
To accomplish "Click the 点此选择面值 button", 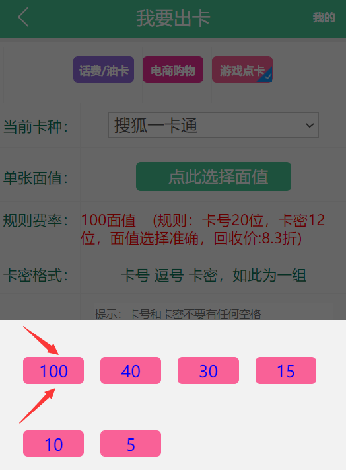I will pyautogui.click(x=213, y=176).
